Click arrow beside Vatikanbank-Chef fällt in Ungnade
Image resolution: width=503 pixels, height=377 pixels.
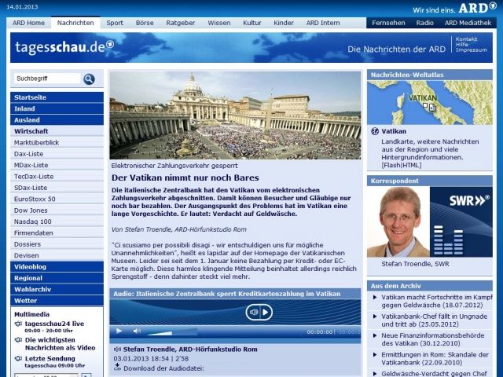pos(375,317)
